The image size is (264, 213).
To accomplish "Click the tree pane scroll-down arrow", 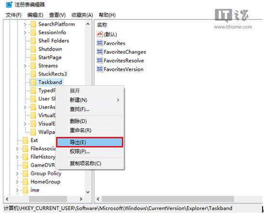I will pos(88,192).
